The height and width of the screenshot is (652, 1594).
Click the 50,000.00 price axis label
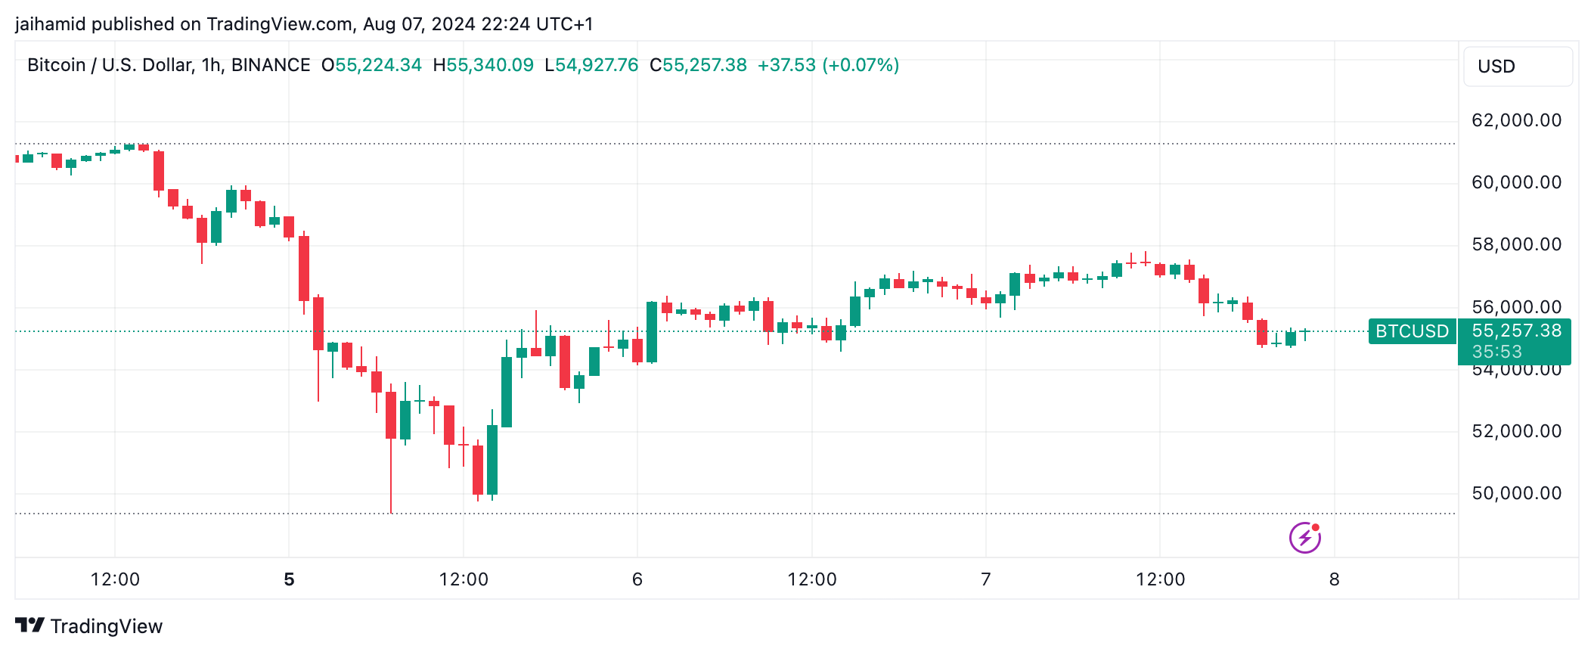point(1516,493)
